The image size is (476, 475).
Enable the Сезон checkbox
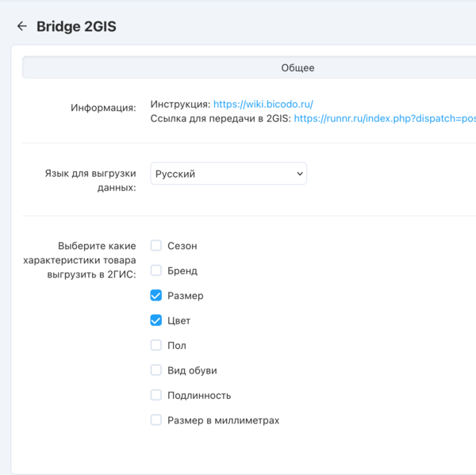pos(156,246)
